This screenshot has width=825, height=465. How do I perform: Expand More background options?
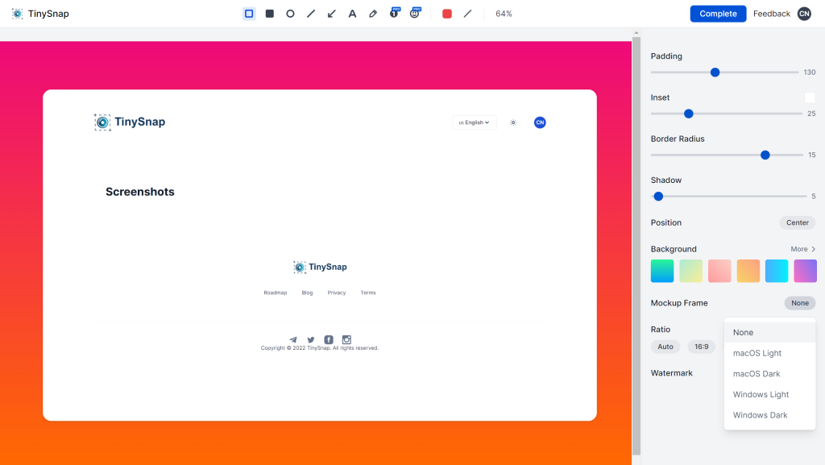coord(803,249)
